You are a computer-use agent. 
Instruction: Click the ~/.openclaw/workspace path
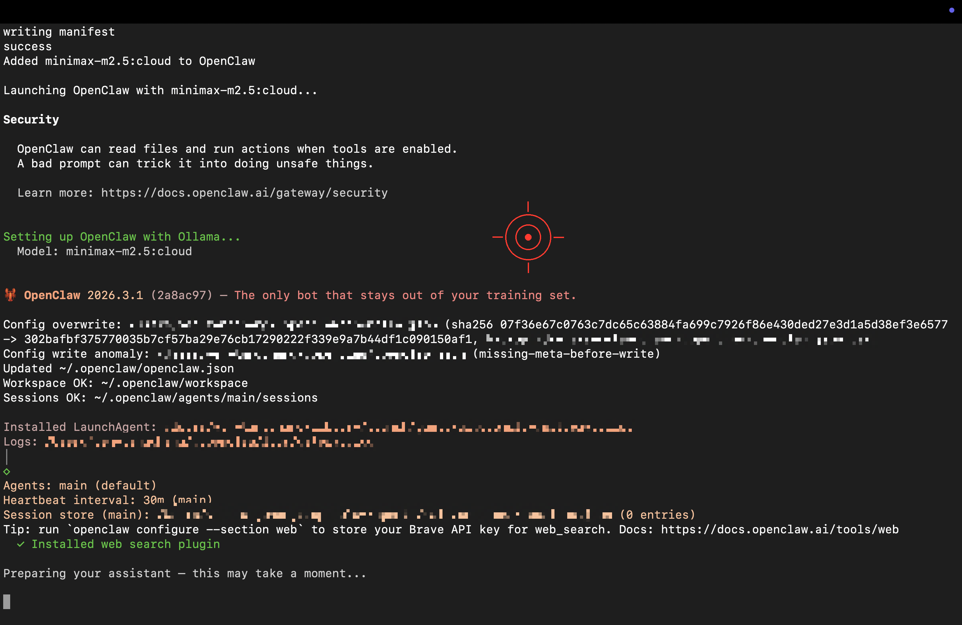point(174,383)
